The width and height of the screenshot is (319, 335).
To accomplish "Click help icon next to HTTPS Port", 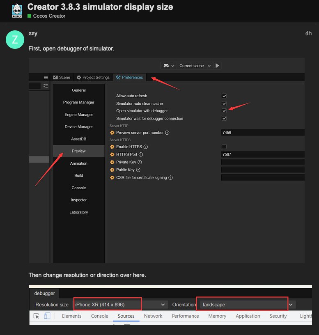I will pyautogui.click(x=140, y=154).
